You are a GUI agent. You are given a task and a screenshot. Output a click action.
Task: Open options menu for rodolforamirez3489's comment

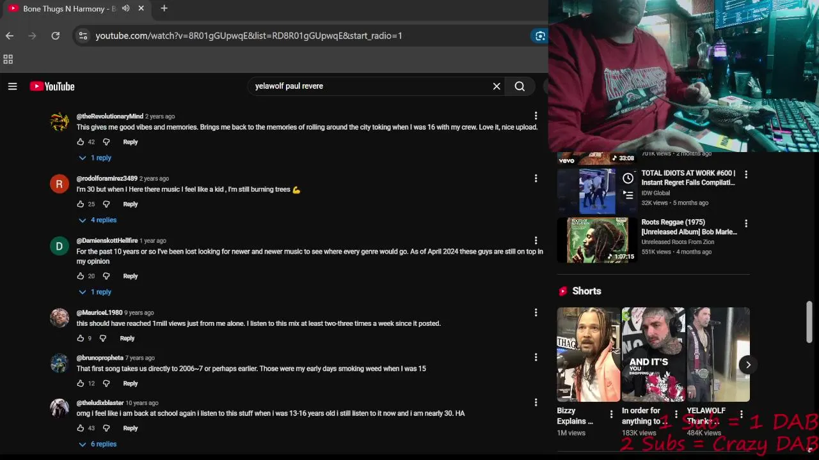click(x=536, y=179)
